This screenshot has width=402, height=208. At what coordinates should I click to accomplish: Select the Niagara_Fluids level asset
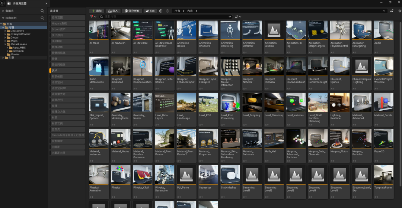pyautogui.click(x=340, y=146)
